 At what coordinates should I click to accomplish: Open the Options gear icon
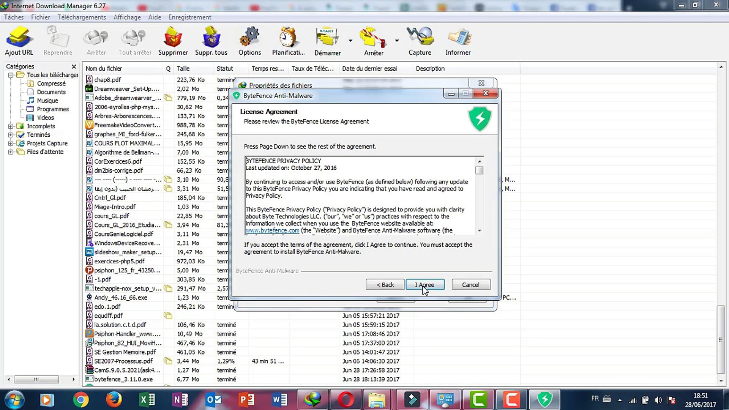pos(249,41)
